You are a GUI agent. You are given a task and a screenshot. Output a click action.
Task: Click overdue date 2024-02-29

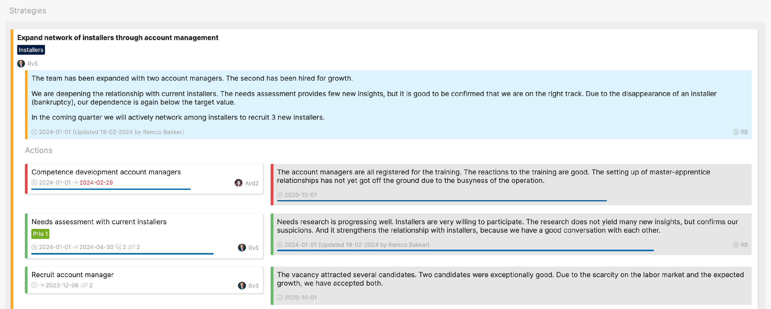coord(96,182)
